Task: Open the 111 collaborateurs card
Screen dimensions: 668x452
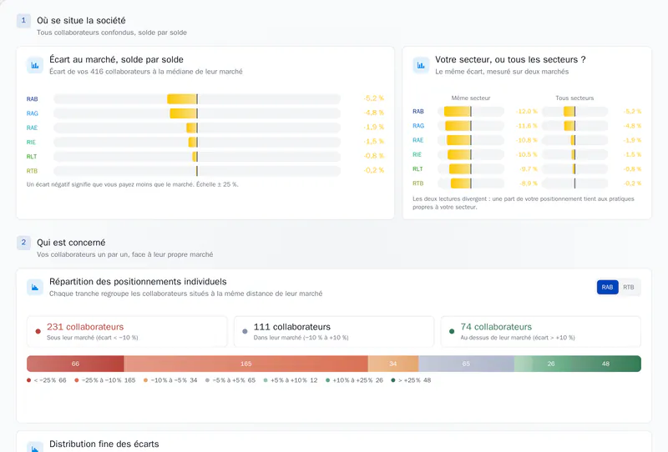Action: (334, 332)
